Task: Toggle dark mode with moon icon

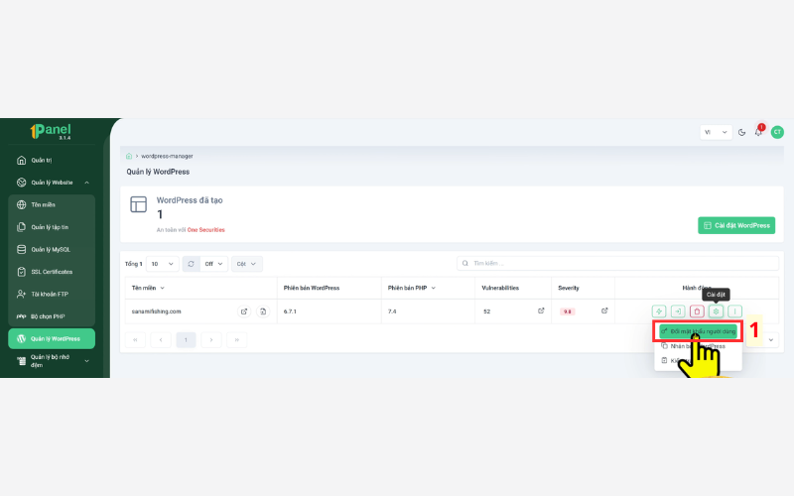Action: (x=741, y=132)
